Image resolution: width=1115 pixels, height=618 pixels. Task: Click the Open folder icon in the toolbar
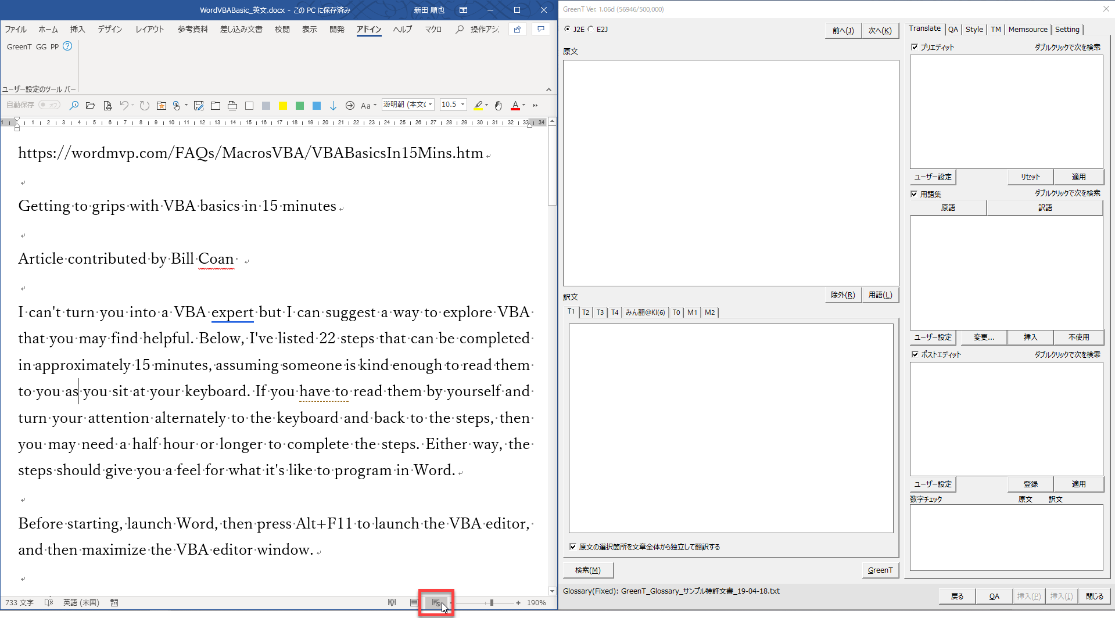tap(90, 106)
